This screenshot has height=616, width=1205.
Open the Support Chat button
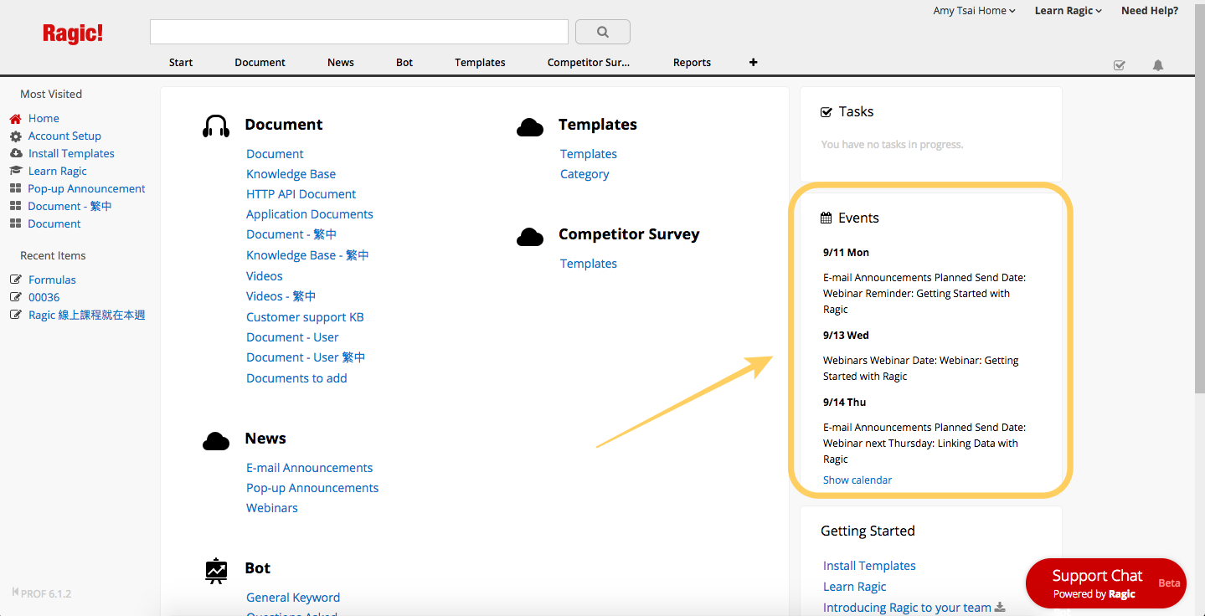[x=1105, y=583]
